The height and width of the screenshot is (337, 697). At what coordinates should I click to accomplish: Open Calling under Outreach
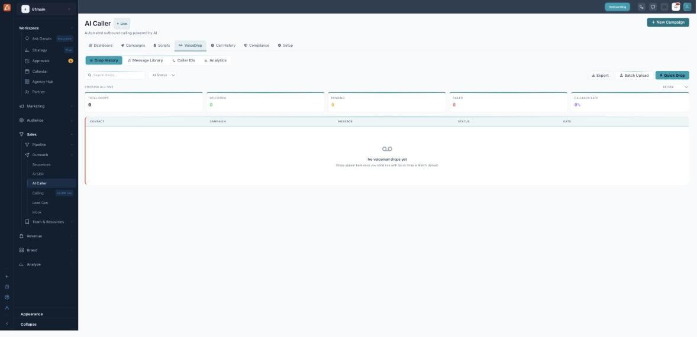(38, 193)
